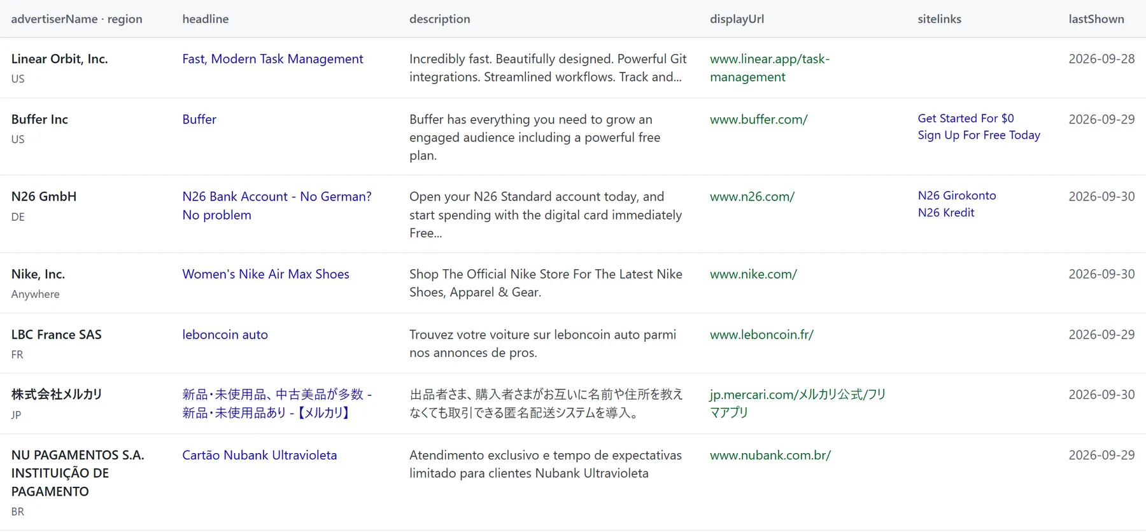Open the Buffer headline link
The image size is (1146, 532).
199,120
